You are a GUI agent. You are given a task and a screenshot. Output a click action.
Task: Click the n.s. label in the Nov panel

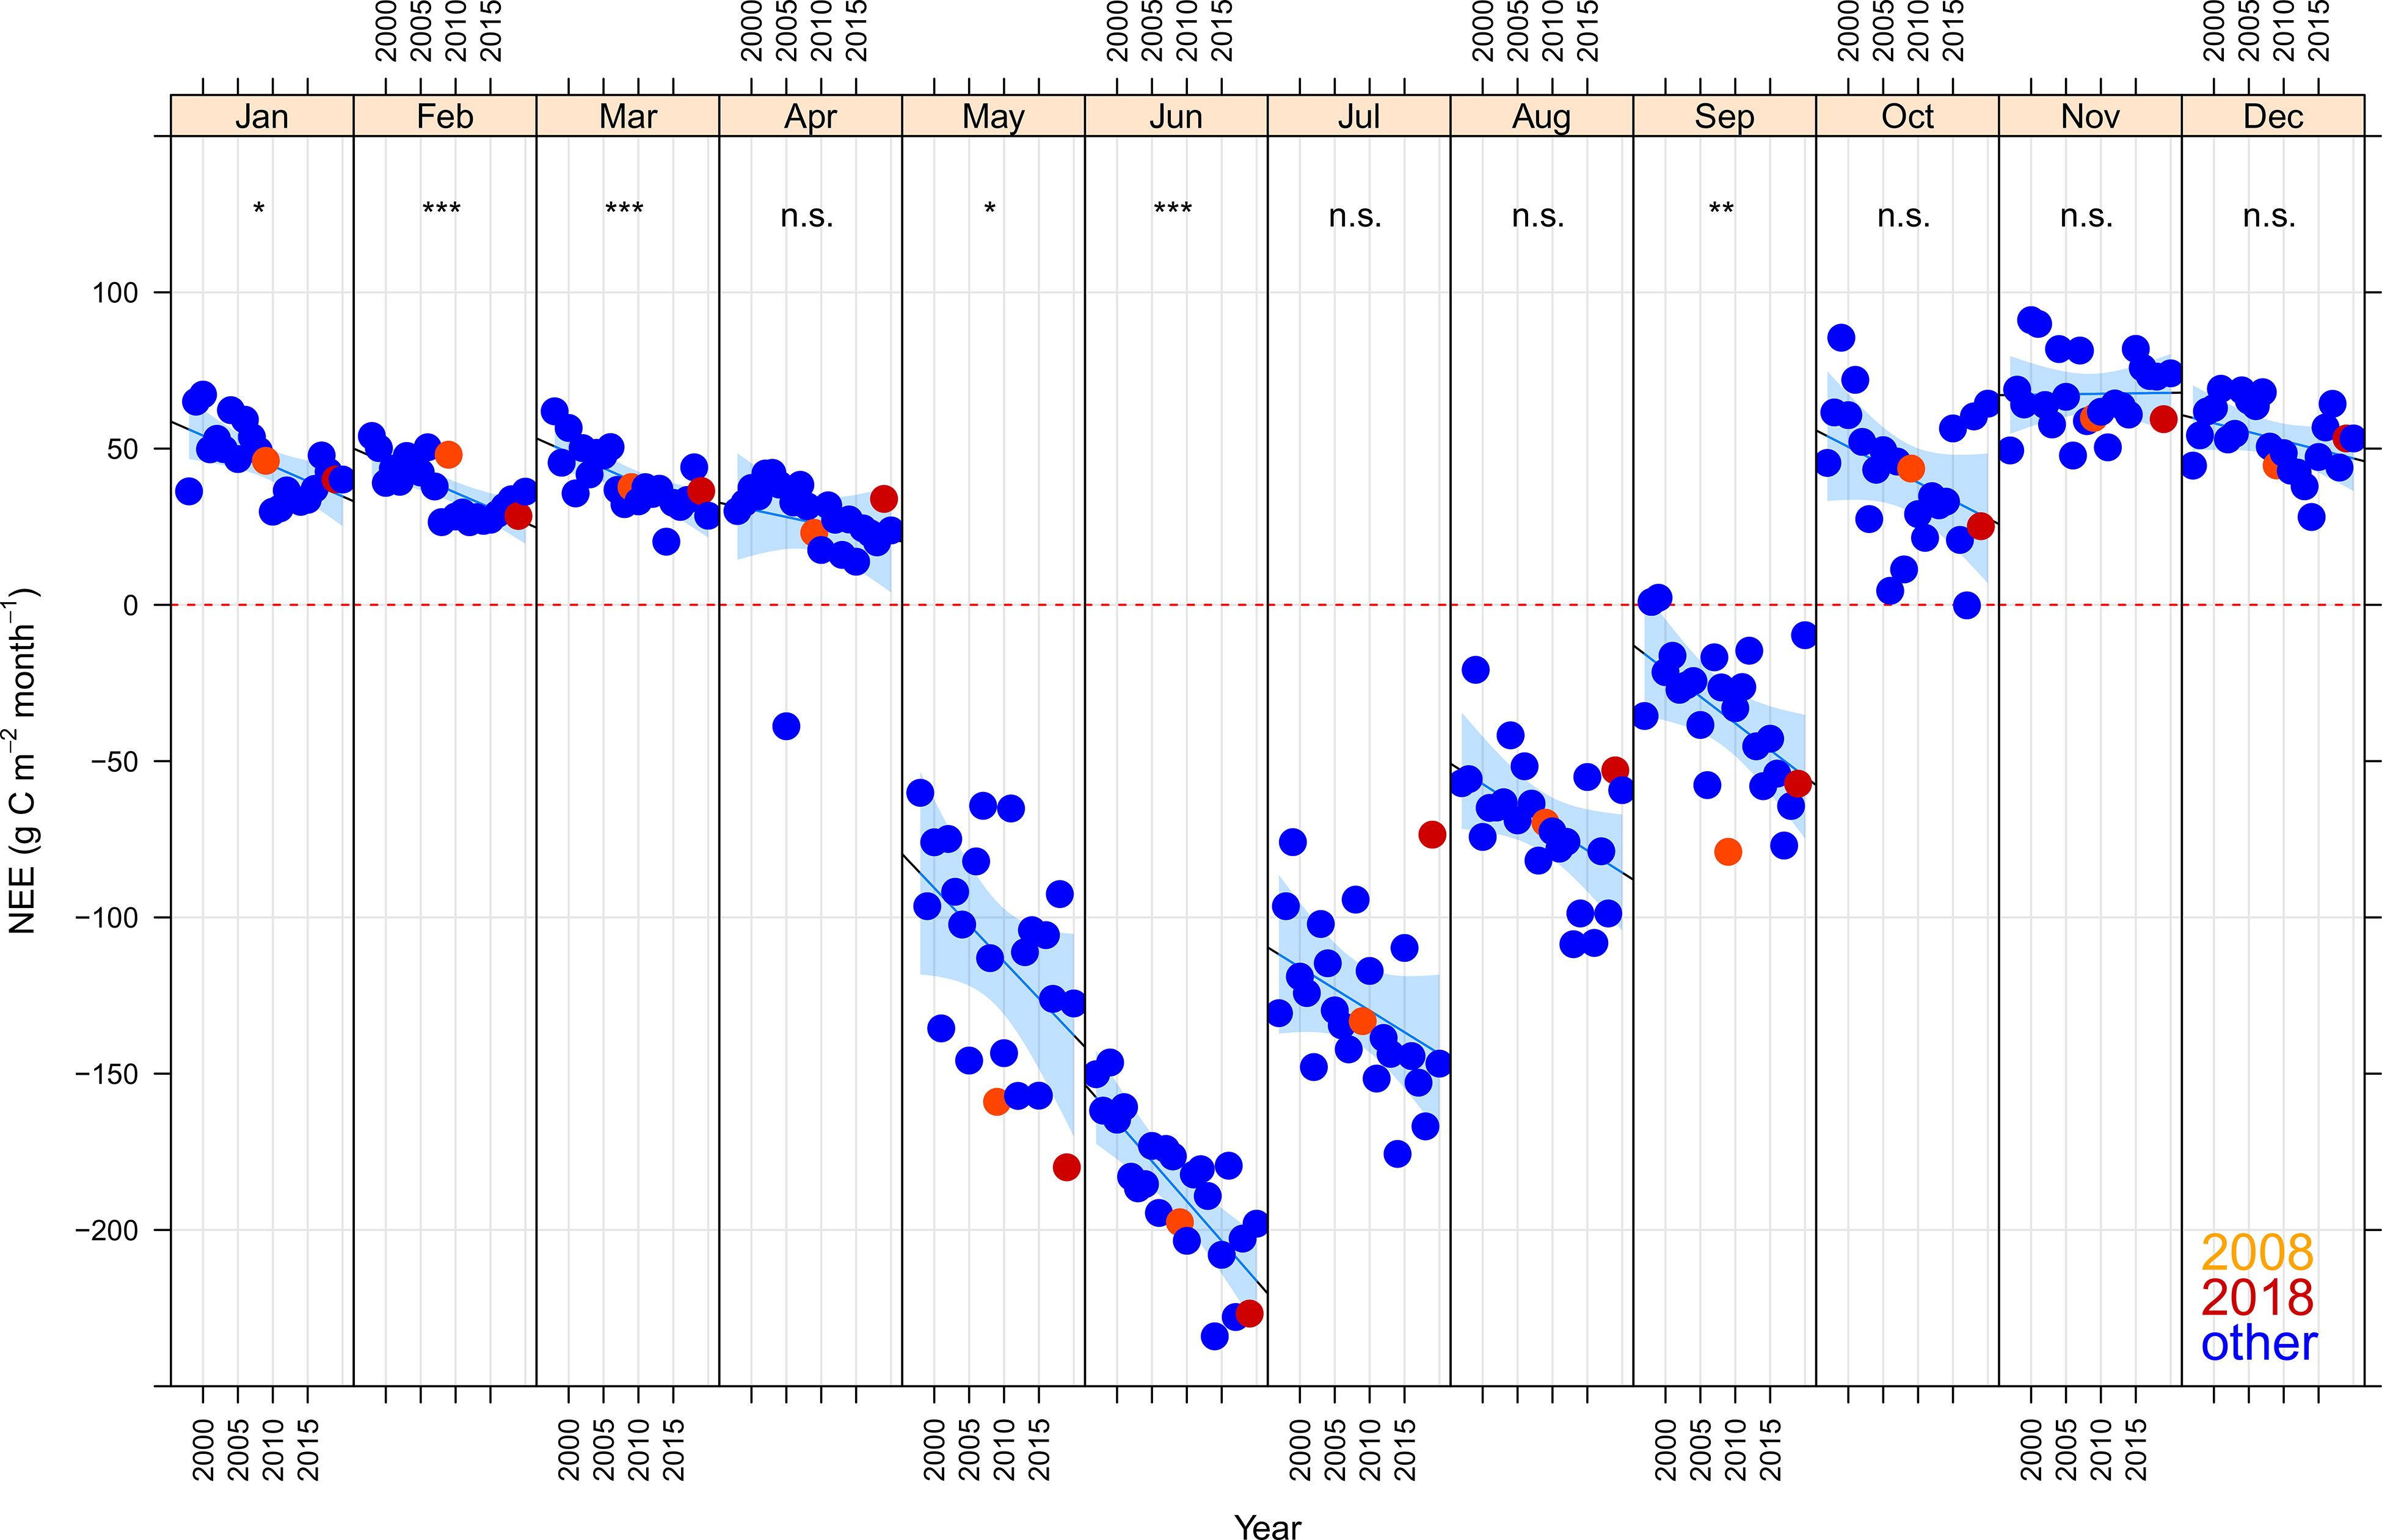point(2087,215)
